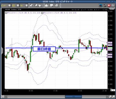Expand the 2日 period dropdown
The width and height of the screenshot is (116, 99).
[x=15, y=6]
